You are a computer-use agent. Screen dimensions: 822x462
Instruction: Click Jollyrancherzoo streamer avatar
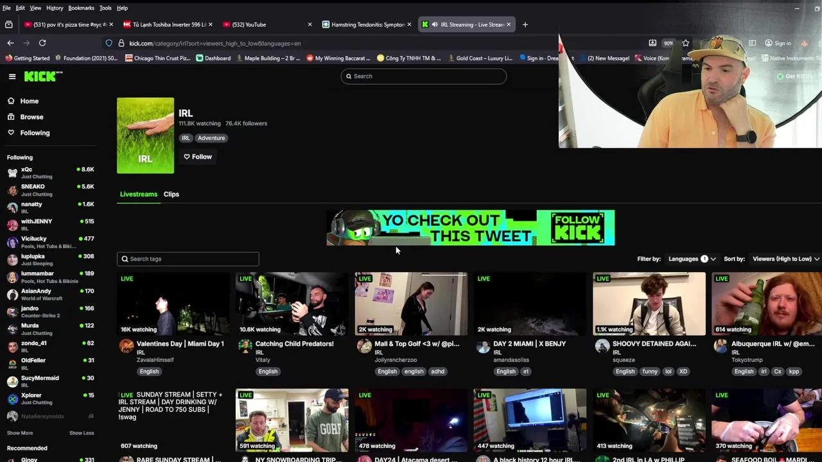364,346
